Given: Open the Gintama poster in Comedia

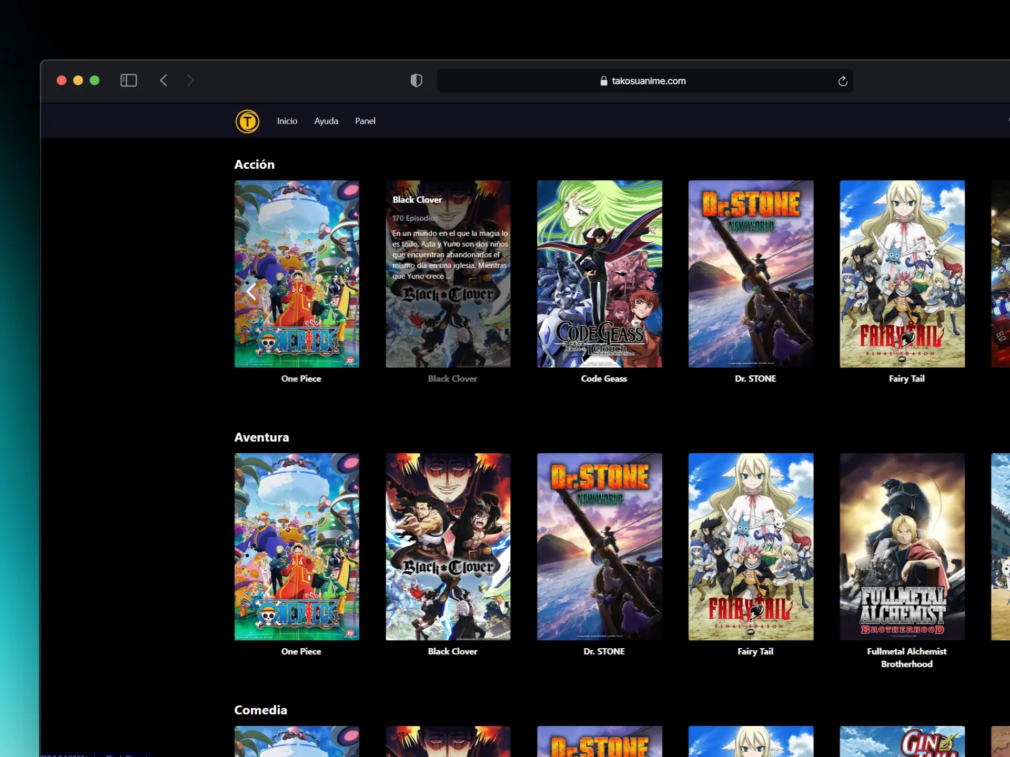Looking at the screenshot, I should click(x=902, y=741).
